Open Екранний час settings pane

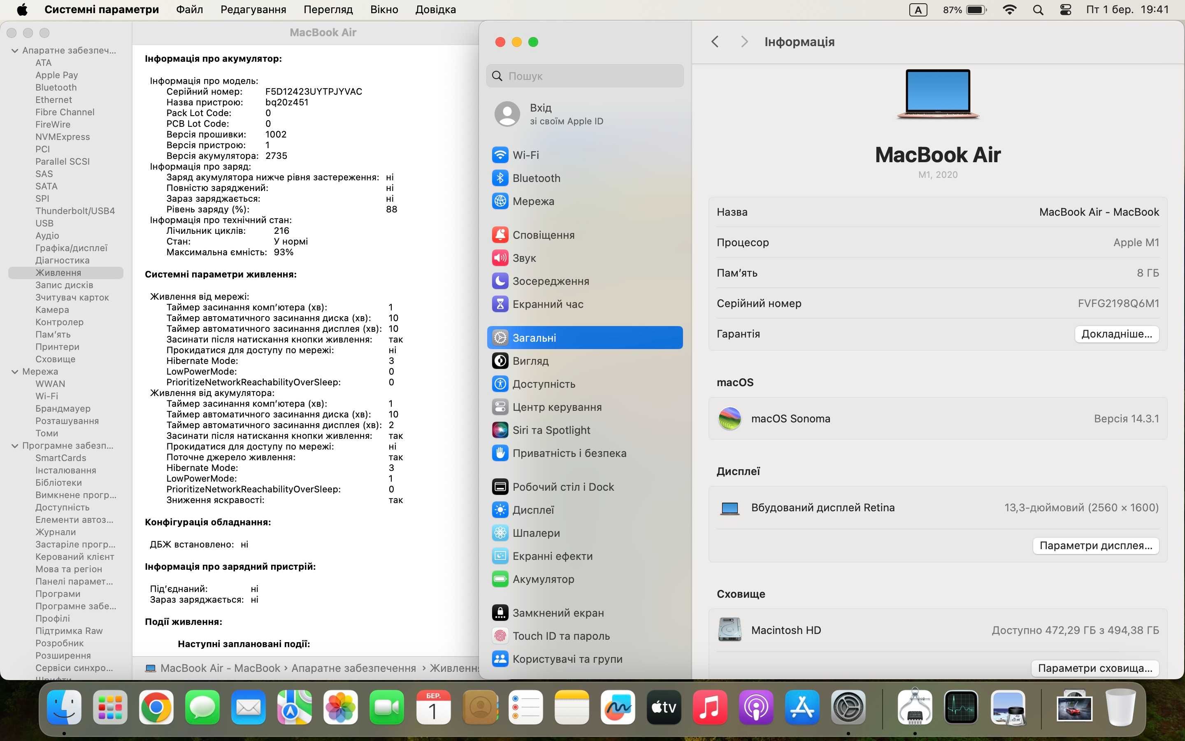point(585,304)
